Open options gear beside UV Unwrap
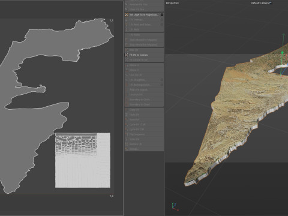The width and height of the screenshot is (288, 216). pyautogui.click(x=162, y=20)
